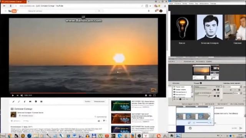Click the Настройки канала button
This screenshot has height=138, width=246.
coord(26,116)
